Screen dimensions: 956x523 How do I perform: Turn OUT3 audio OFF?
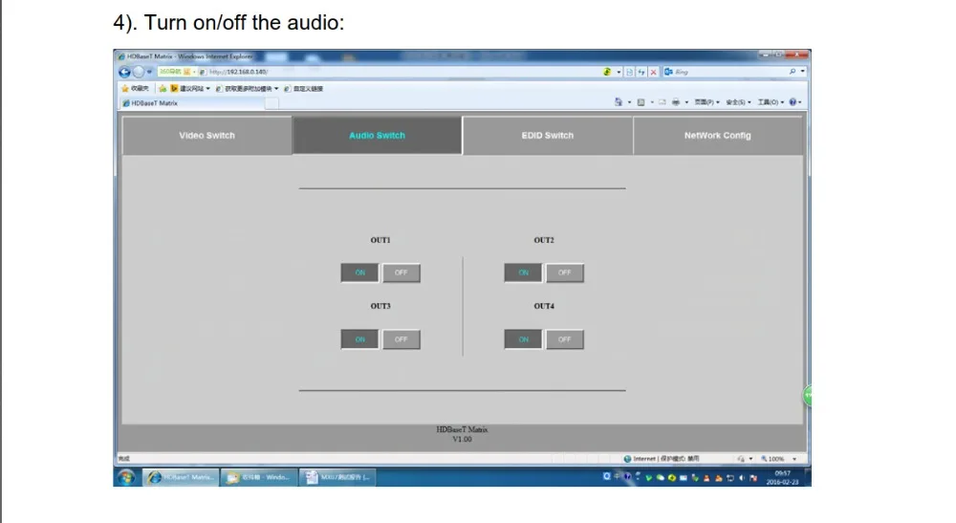tap(402, 339)
